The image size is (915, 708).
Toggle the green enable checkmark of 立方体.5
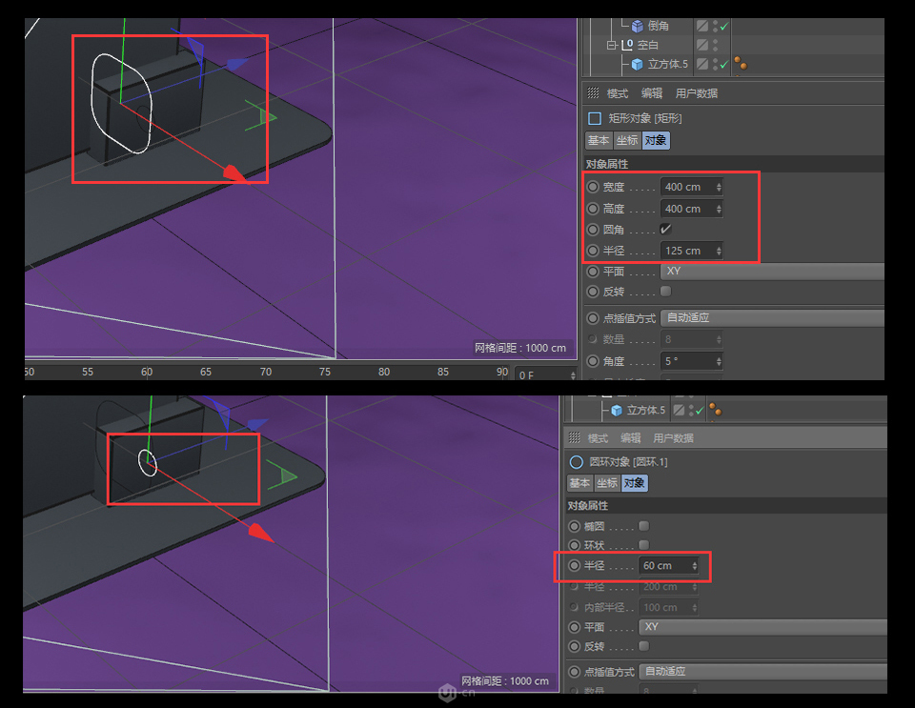click(x=724, y=64)
